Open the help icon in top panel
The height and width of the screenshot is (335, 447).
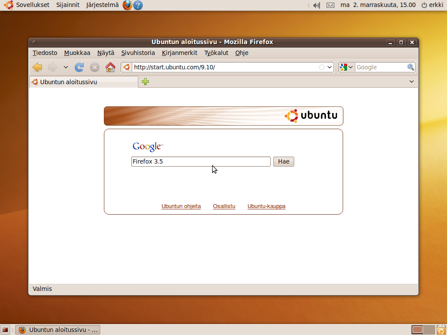point(138,5)
